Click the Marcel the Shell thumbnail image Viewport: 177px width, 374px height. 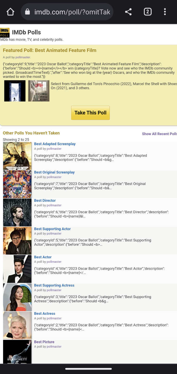tap(39, 91)
